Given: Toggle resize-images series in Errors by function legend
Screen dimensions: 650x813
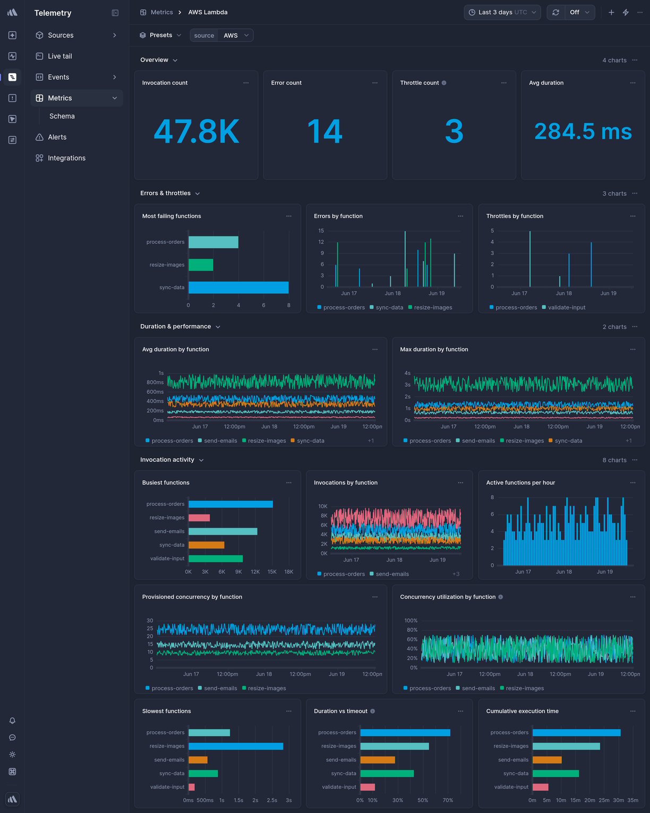Looking at the screenshot, I should pos(430,307).
